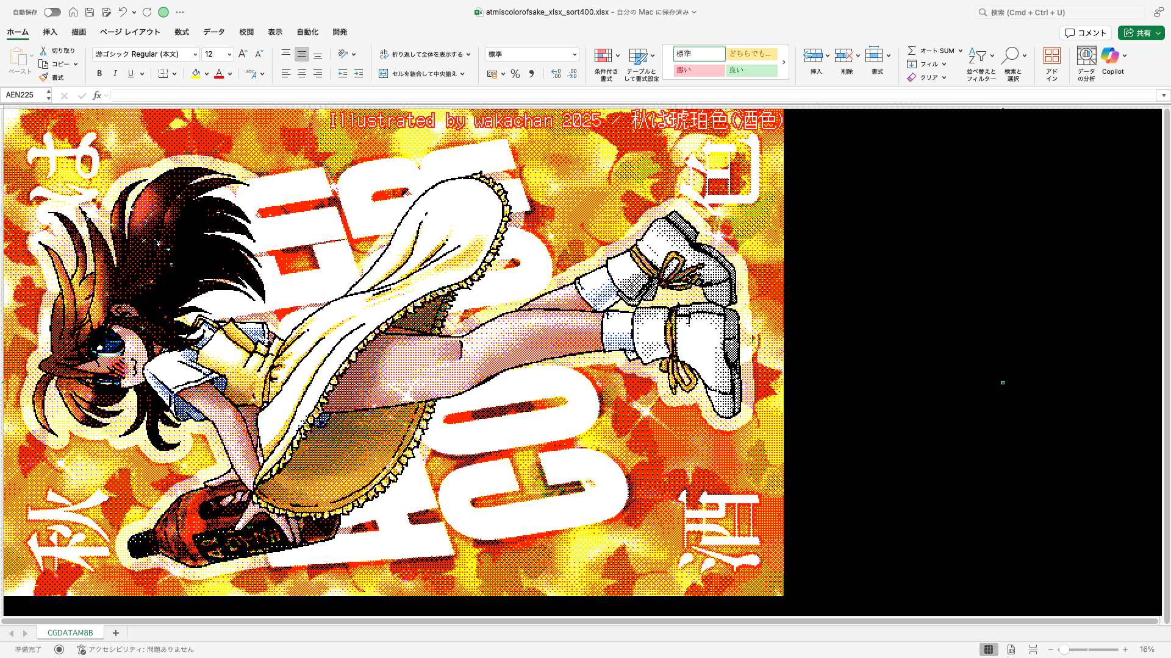The width and height of the screenshot is (1171, 658).
Task: Click the percent style icon
Action: tap(515, 74)
